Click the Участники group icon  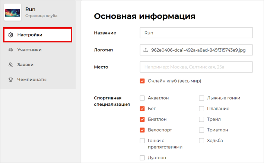[10, 50]
